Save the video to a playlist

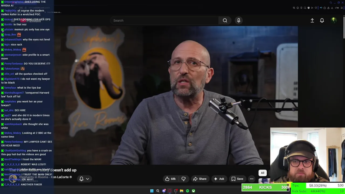pos(237,179)
